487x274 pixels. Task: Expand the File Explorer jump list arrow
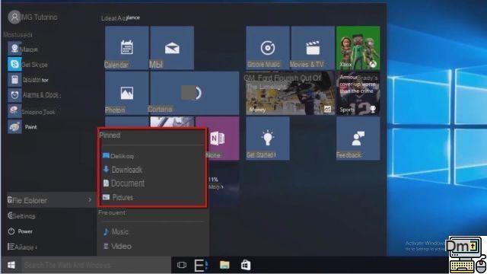90,200
